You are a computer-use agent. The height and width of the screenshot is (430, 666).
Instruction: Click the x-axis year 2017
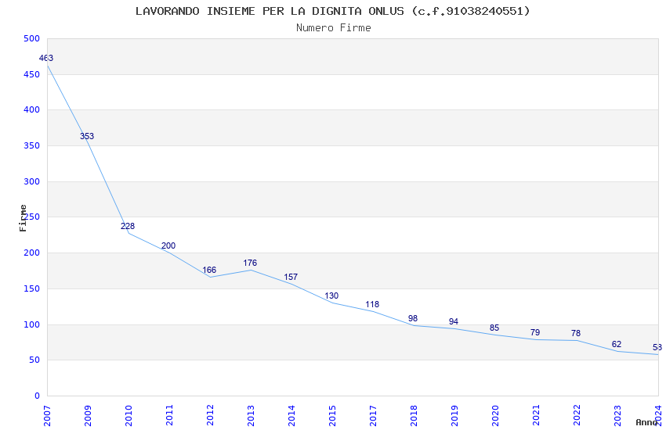[x=373, y=416]
